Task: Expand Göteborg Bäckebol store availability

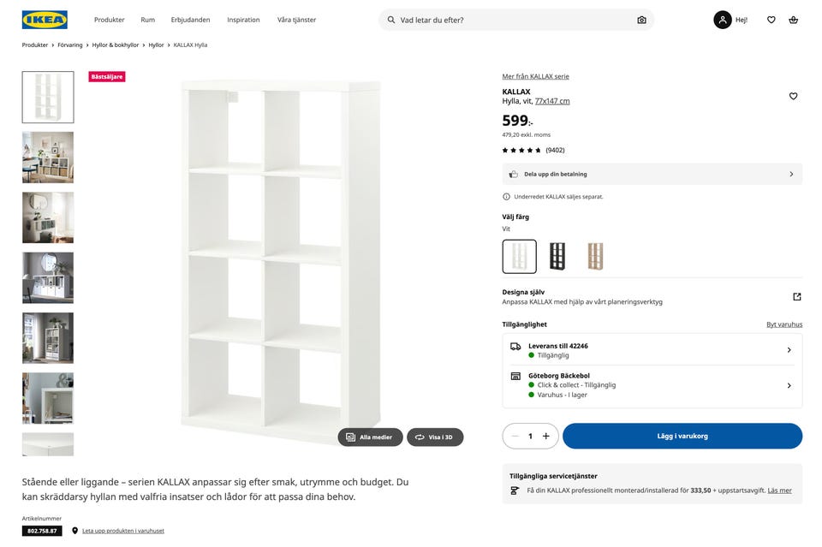Action: tap(652, 385)
